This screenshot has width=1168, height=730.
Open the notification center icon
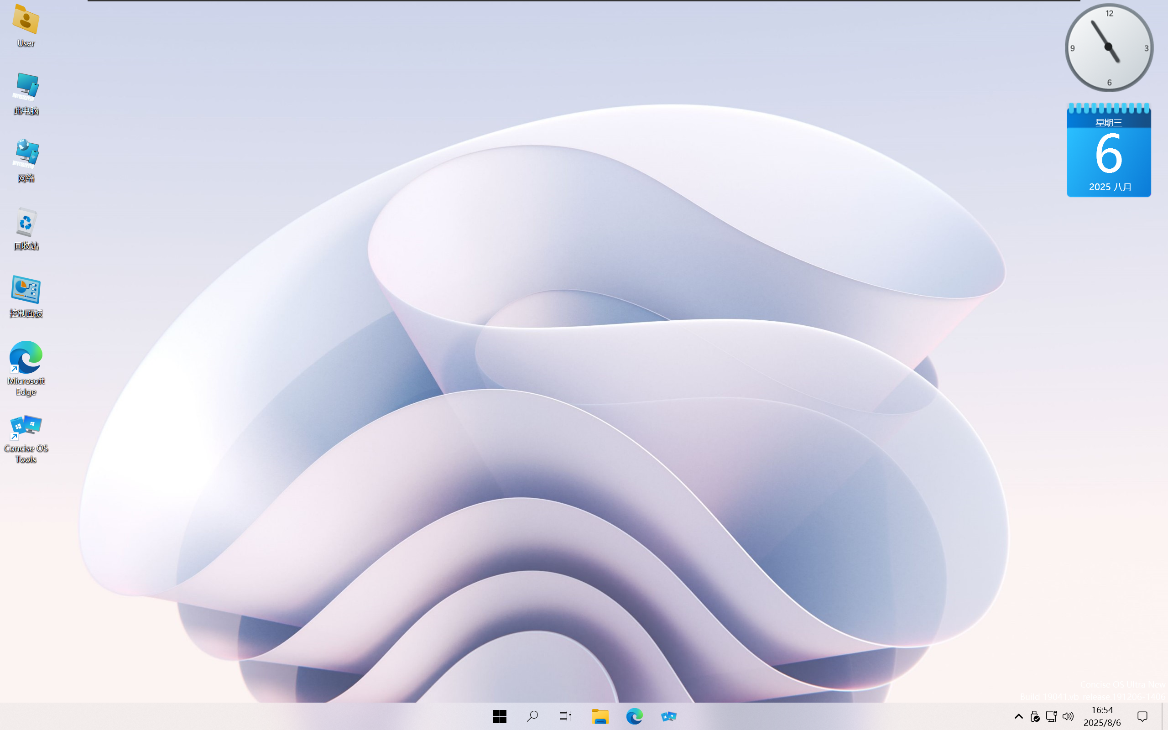click(1142, 716)
